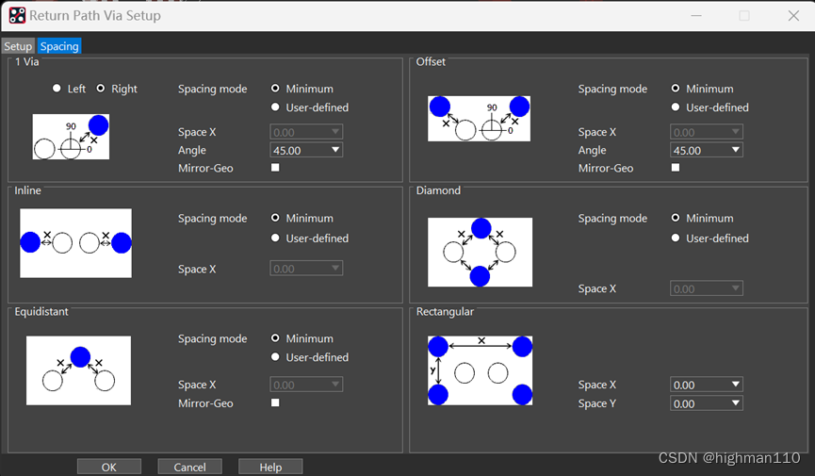Click the Equidistant via pattern diagram
Screen dimensions: 815x476
[78, 369]
